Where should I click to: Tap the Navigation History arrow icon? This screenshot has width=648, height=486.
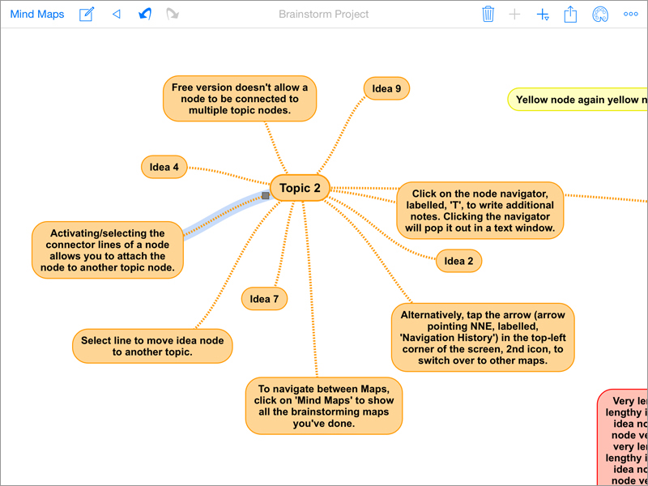pyautogui.click(x=116, y=15)
